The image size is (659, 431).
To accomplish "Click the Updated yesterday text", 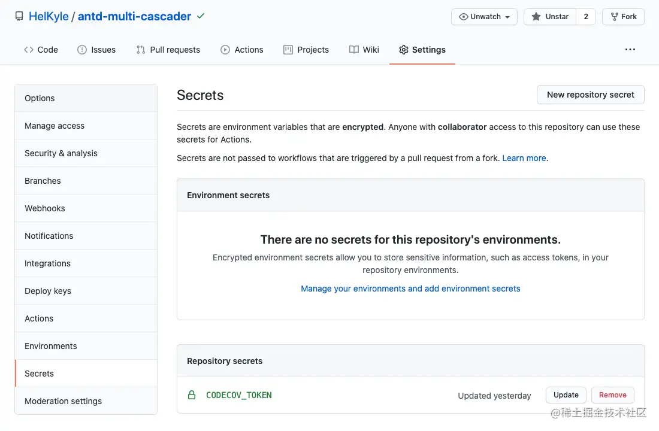I will (x=494, y=396).
